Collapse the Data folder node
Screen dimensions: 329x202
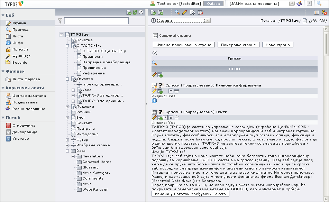[67, 151]
